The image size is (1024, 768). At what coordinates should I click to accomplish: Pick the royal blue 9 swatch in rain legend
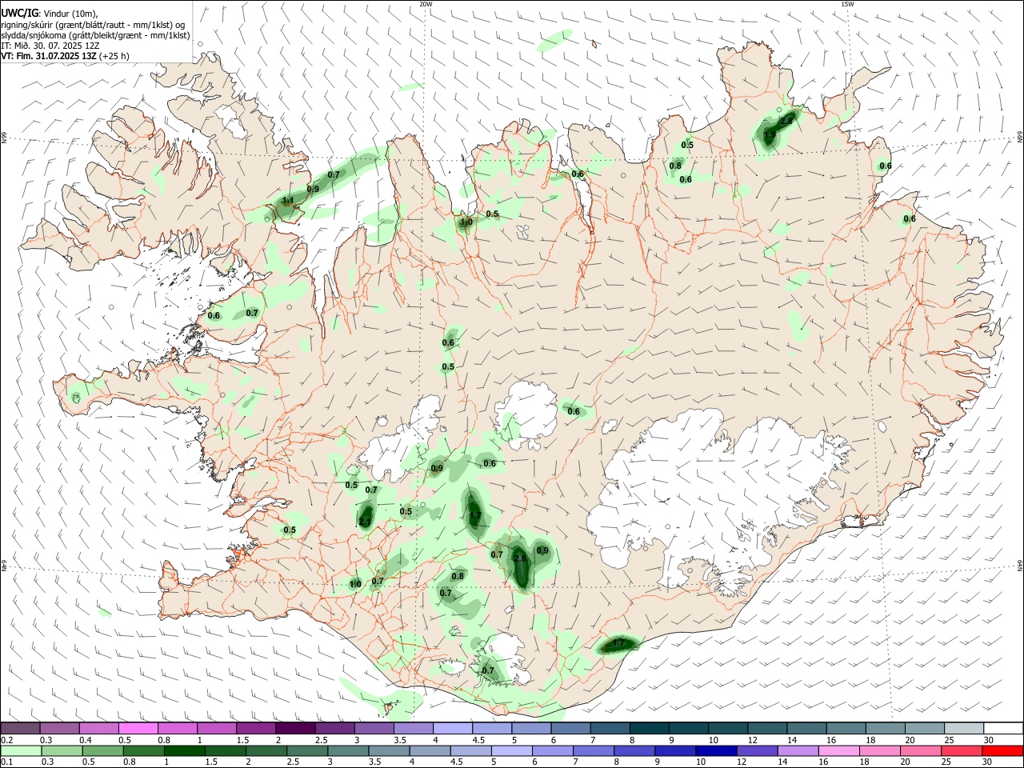click(675, 750)
